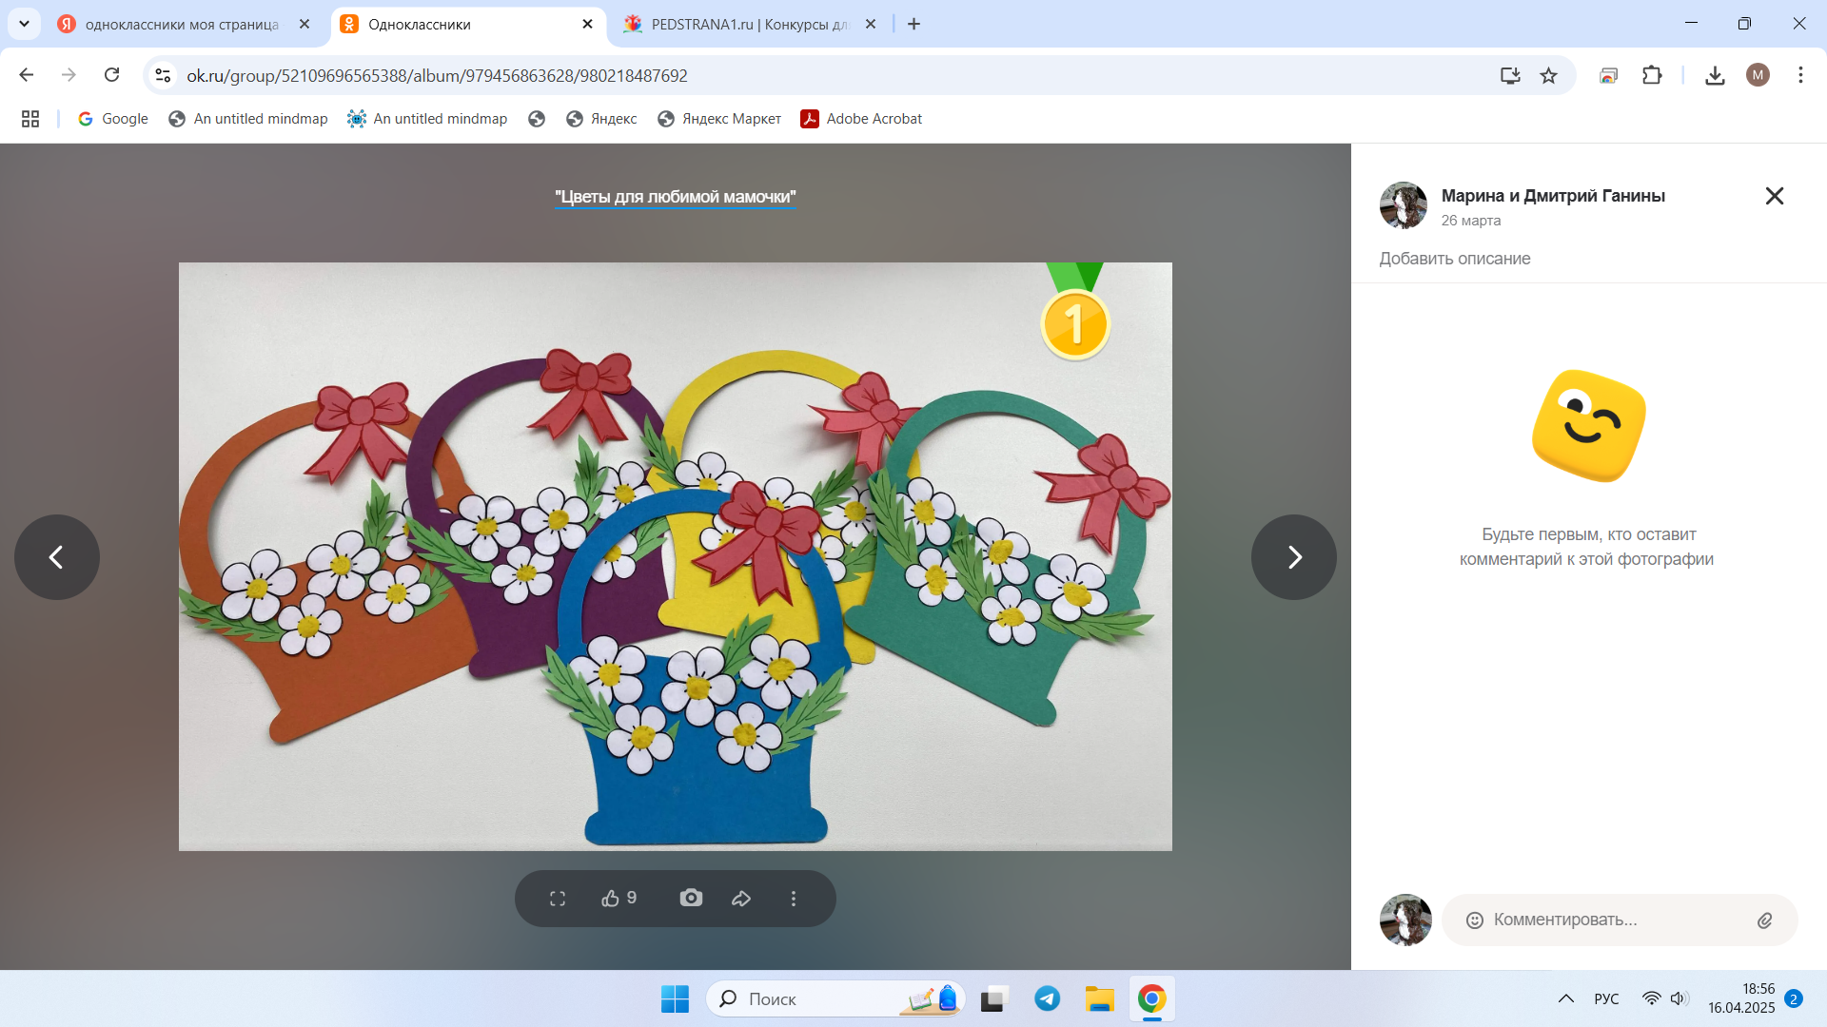This screenshot has height=1027, width=1827.
Task: Attach a file to the comment
Action: pyautogui.click(x=1764, y=920)
